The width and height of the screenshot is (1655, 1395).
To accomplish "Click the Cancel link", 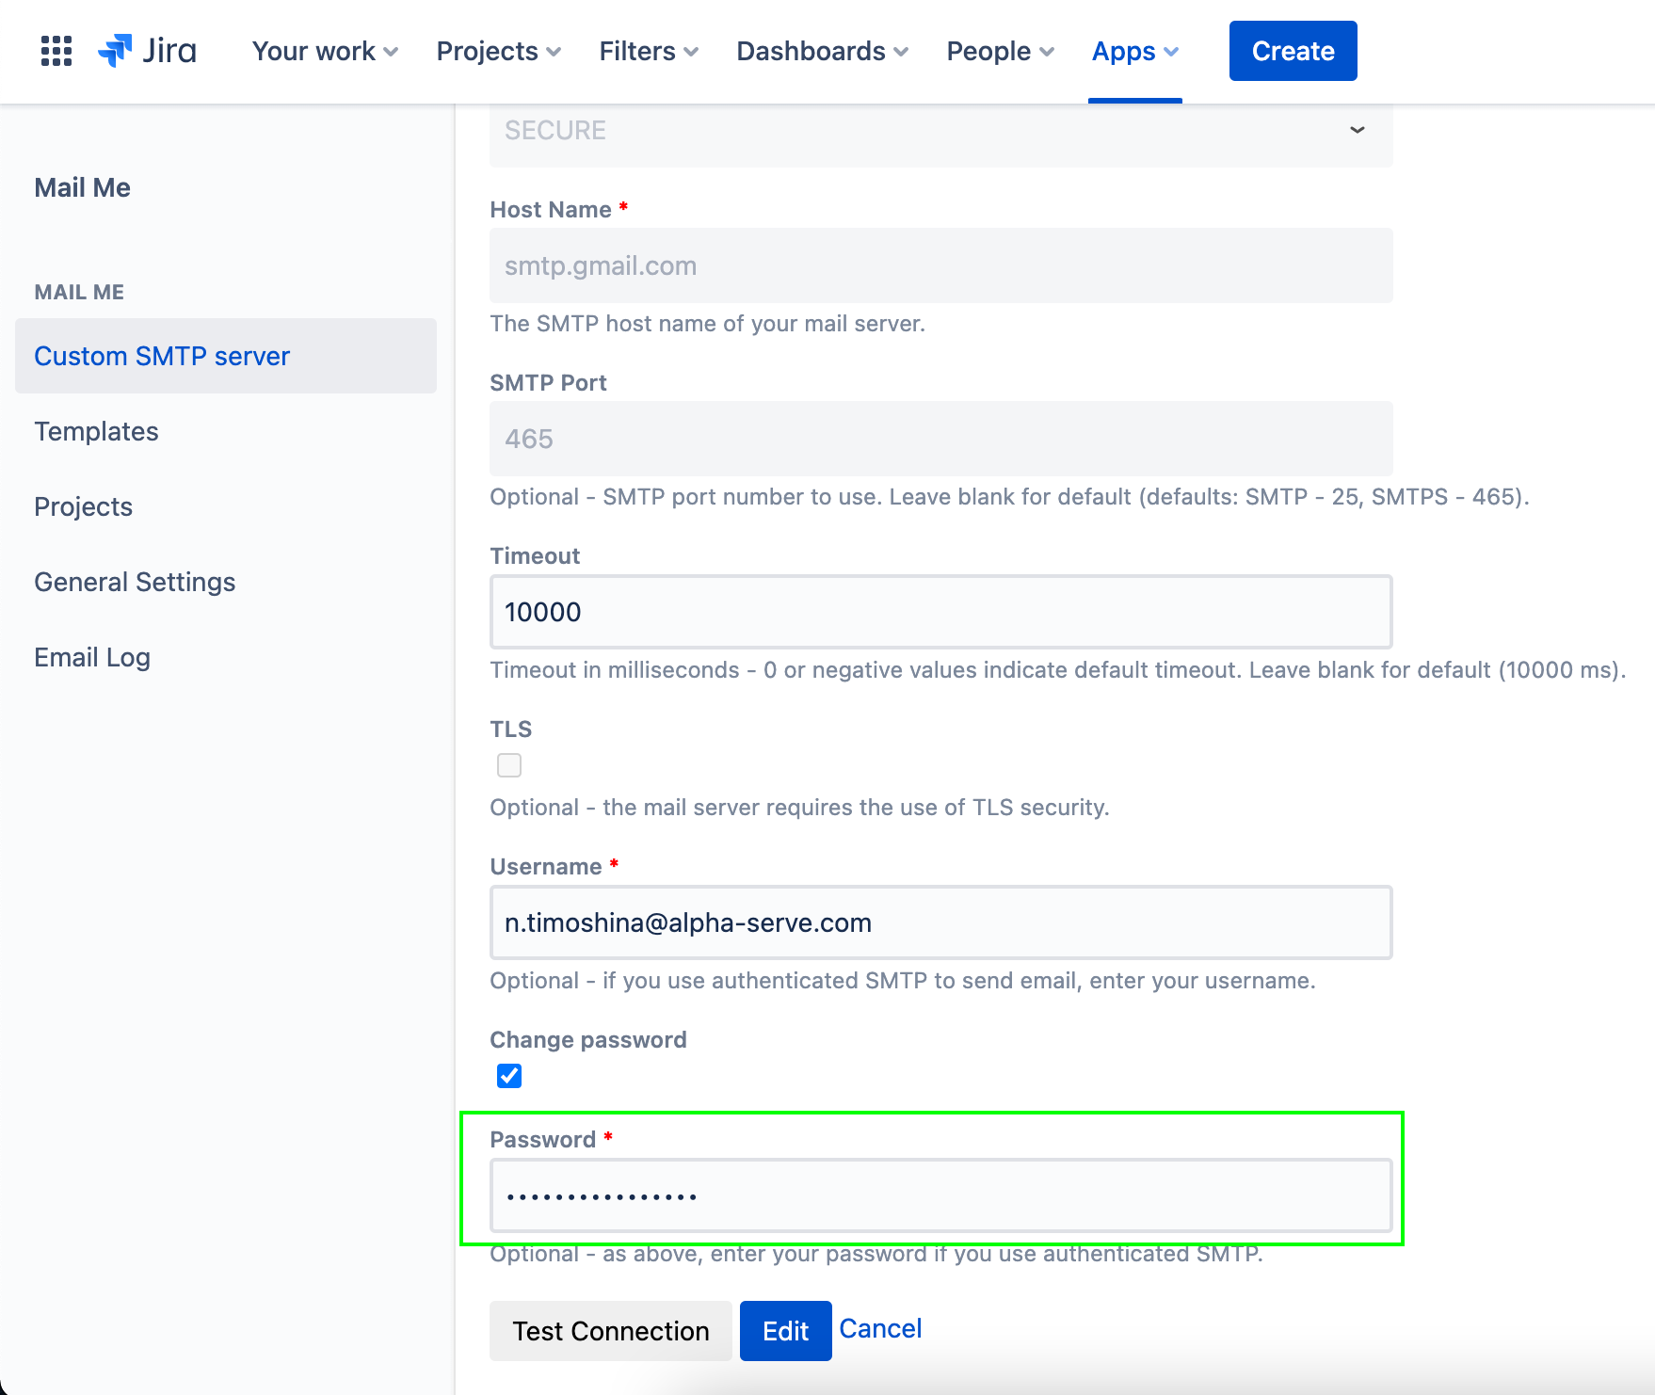I will [880, 1328].
